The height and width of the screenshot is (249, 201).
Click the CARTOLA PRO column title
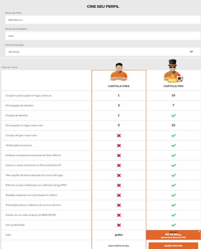coord(173,86)
